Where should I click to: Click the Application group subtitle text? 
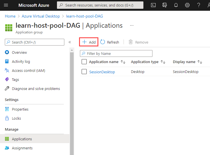(x=29, y=32)
